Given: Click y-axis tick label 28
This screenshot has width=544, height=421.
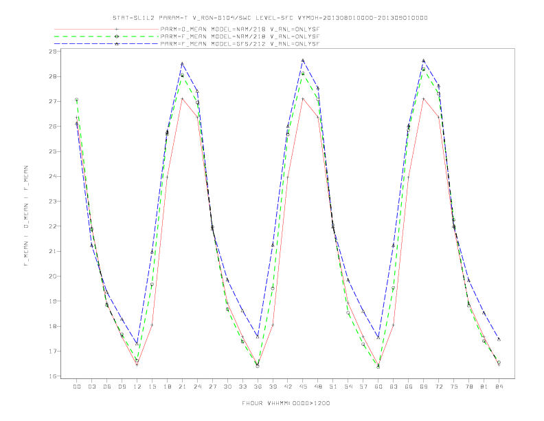Looking at the screenshot, I should click(53, 76).
